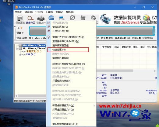Viewport: 159px width, 127px height.
Task: Select 搜索已丢失分区(重建分区表) entry
Action: (x=71, y=37)
